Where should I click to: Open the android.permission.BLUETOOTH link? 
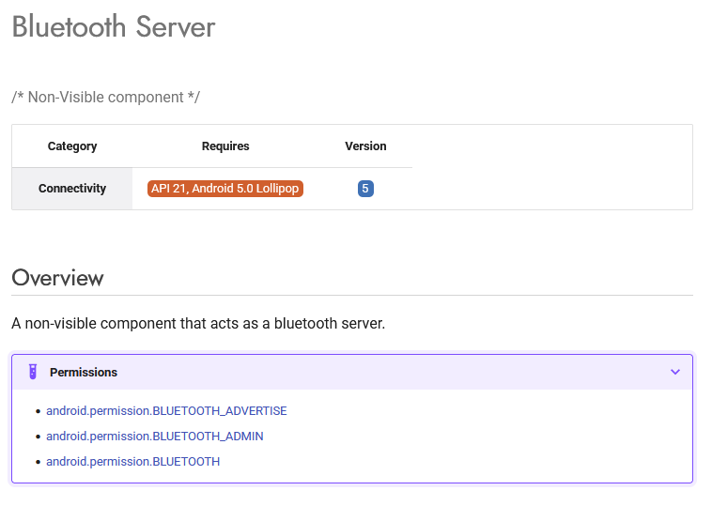(132, 462)
